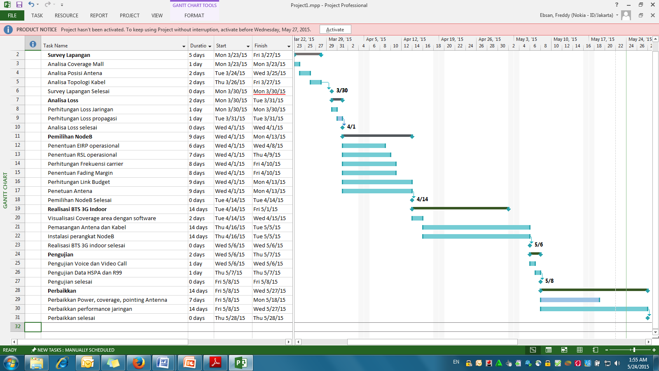Viewport: 659px width, 371px height.
Task: Open Resource Sheet view icon
Action: pyautogui.click(x=580, y=350)
